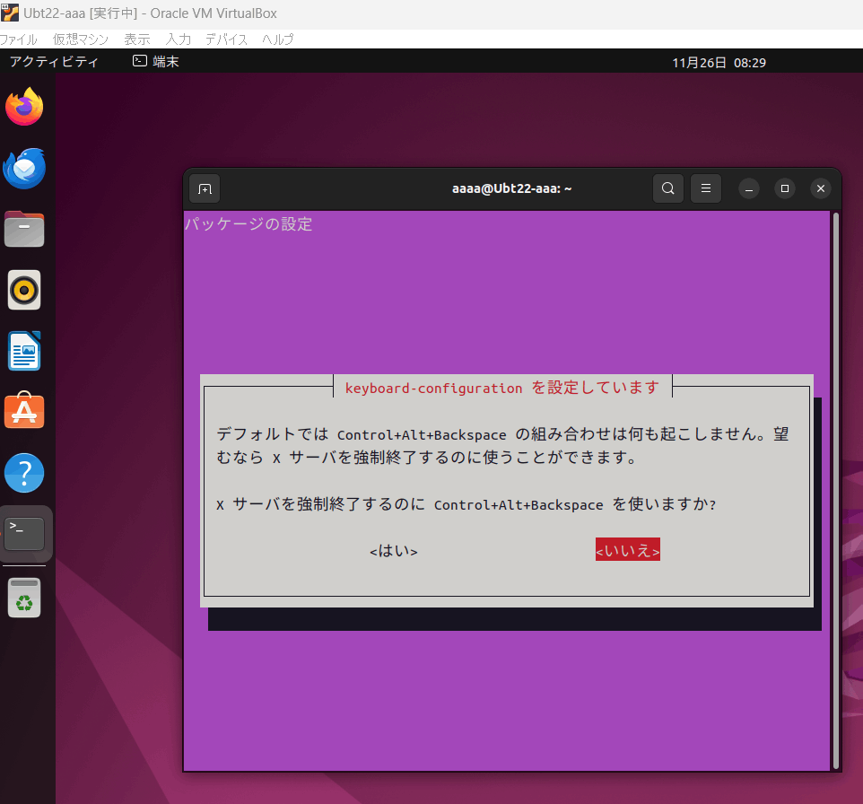Image resolution: width=863 pixels, height=804 pixels.
Task: Open terminal search magnifier button
Action: tap(668, 188)
